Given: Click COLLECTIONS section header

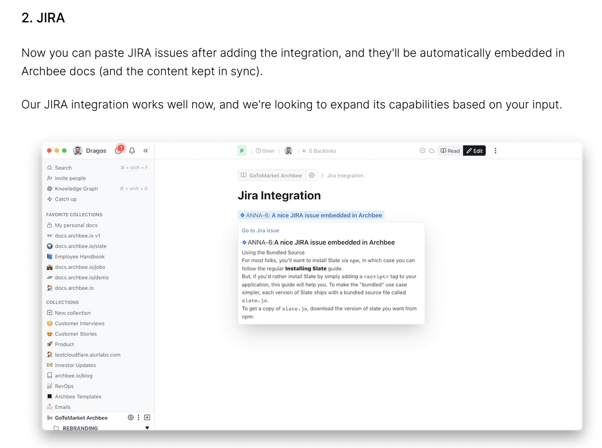Looking at the screenshot, I should pos(62,302).
